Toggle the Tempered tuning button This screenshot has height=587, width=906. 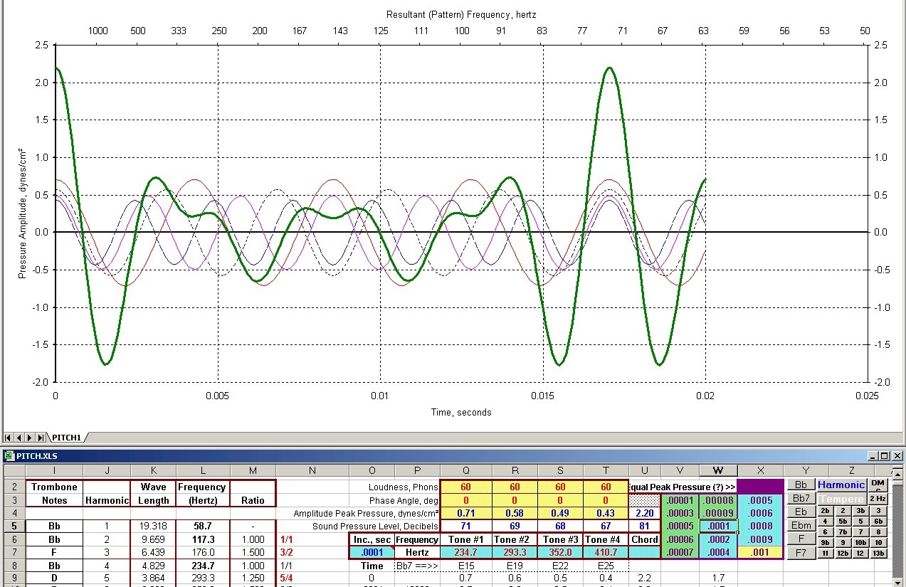point(841,499)
